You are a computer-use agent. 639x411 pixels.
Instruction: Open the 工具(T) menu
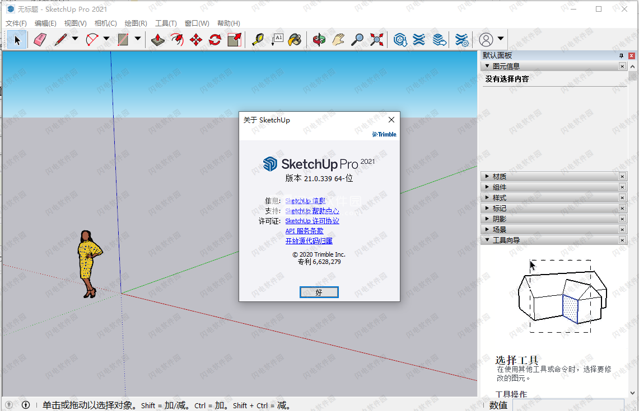tap(166, 23)
